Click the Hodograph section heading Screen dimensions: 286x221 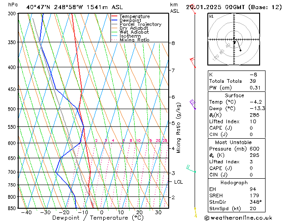click(234, 183)
